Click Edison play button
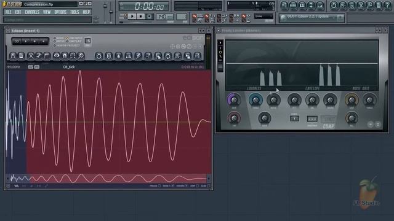The image size is (394, 221). (26, 41)
